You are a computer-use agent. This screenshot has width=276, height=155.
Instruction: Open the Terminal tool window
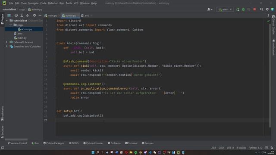(x=131, y=143)
